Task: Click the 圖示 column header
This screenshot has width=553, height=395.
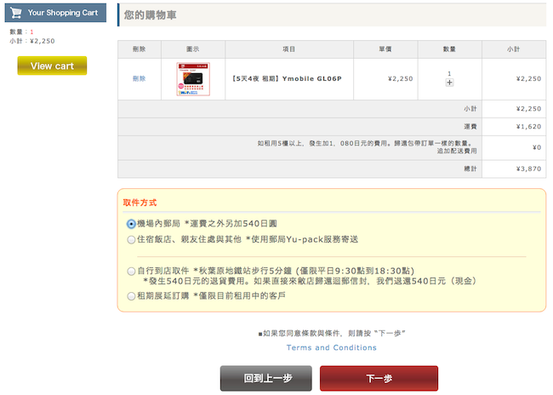Action: pos(193,49)
